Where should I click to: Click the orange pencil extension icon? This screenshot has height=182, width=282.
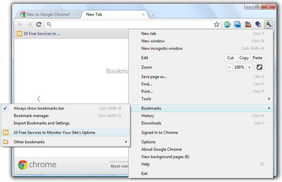point(248,24)
